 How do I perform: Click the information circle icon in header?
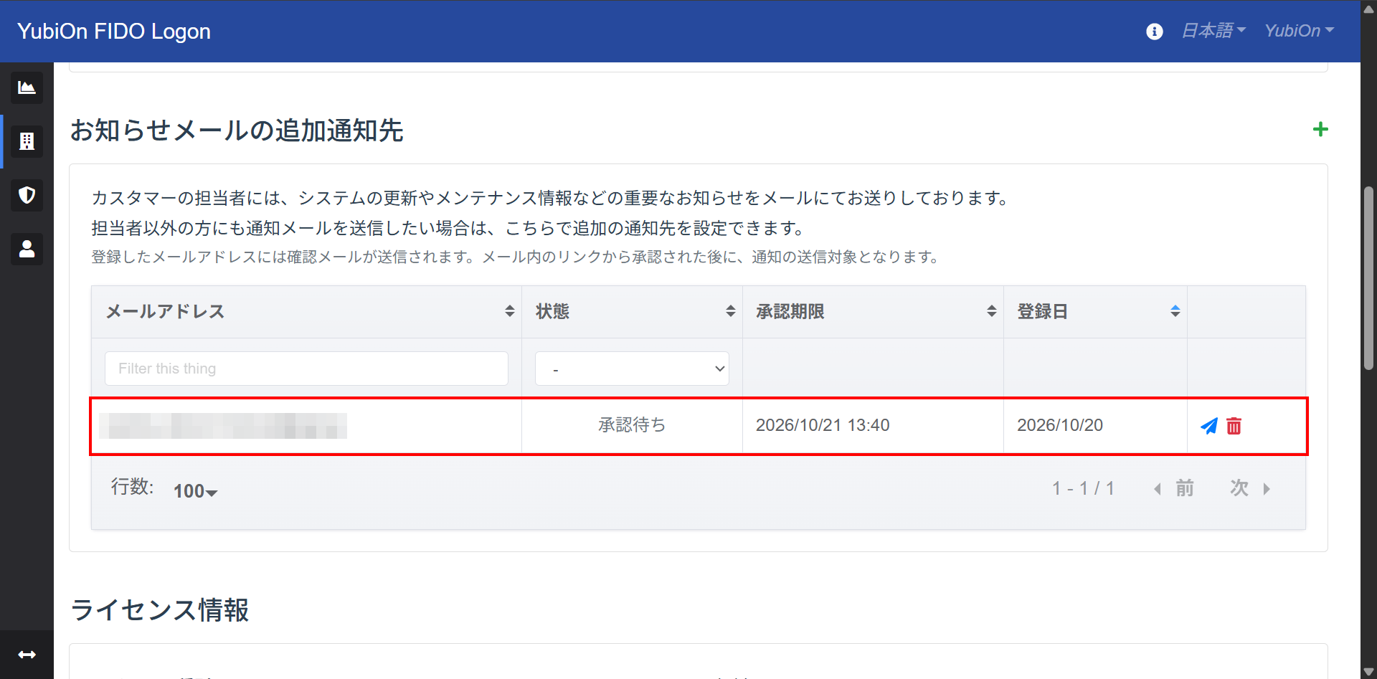tap(1154, 32)
